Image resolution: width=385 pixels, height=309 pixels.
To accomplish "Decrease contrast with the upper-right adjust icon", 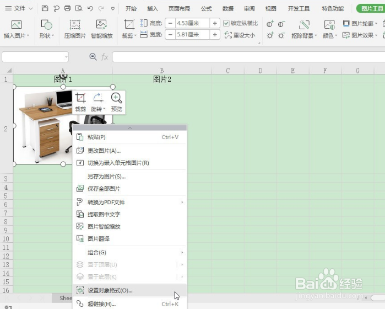I will click(281, 24).
